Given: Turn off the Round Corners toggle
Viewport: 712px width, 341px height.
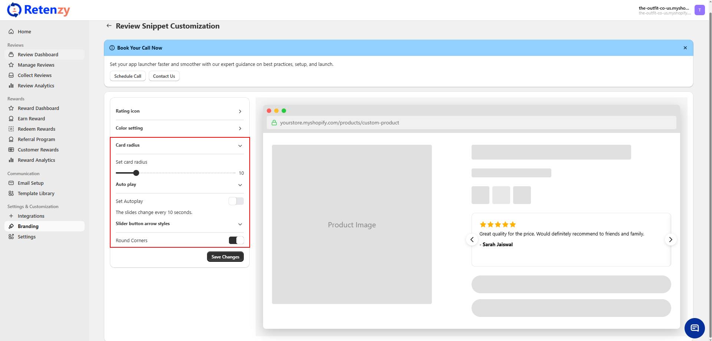Looking at the screenshot, I should click(236, 240).
